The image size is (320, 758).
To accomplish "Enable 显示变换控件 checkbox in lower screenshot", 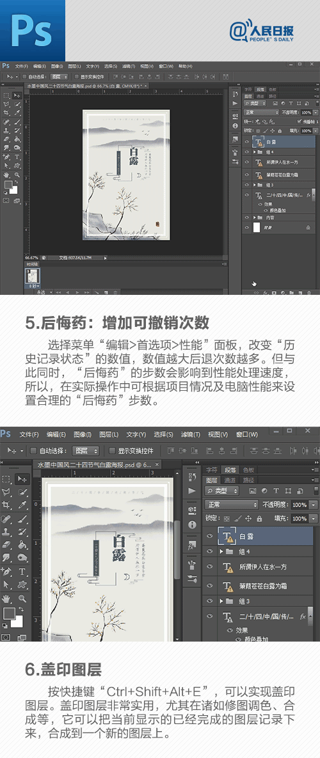I will pos(112,450).
